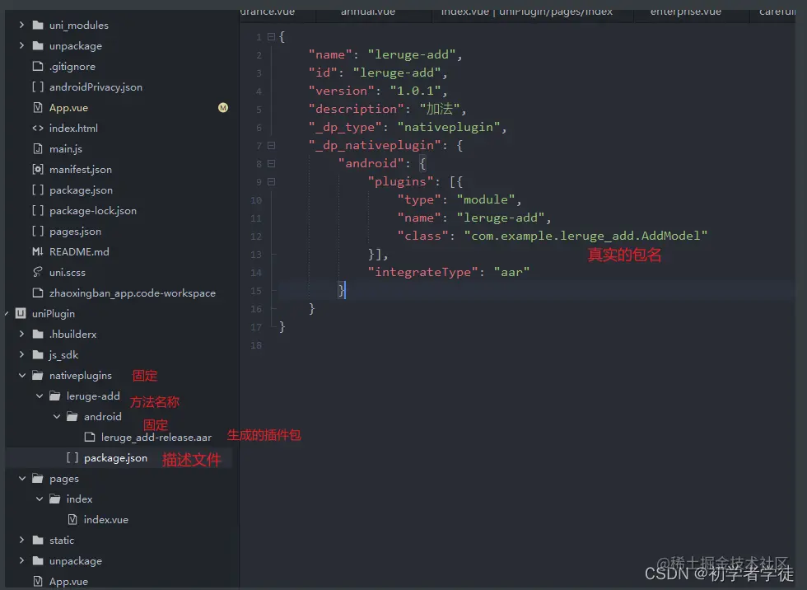
Task: Click the main.js file icon
Action: 38,149
